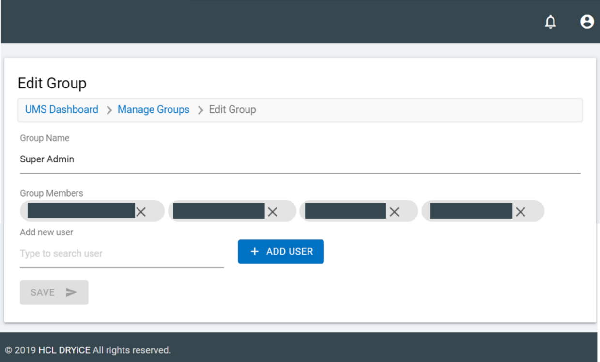
Task: Remove the second group member chip
Action: (x=273, y=212)
